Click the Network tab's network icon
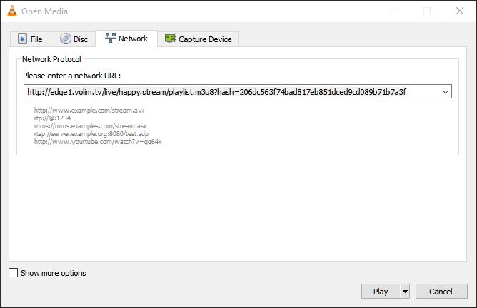Viewport: 477px width, 308px height. pos(111,38)
